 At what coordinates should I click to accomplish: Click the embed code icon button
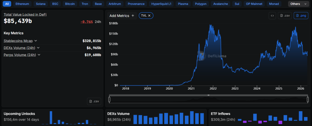click(272, 16)
